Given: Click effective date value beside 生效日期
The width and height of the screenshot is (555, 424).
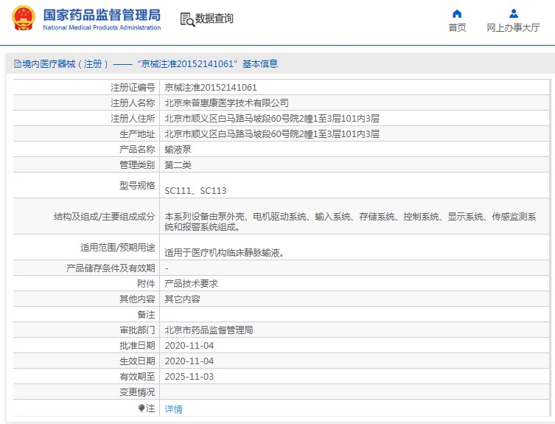Looking at the screenshot, I should point(189,361).
